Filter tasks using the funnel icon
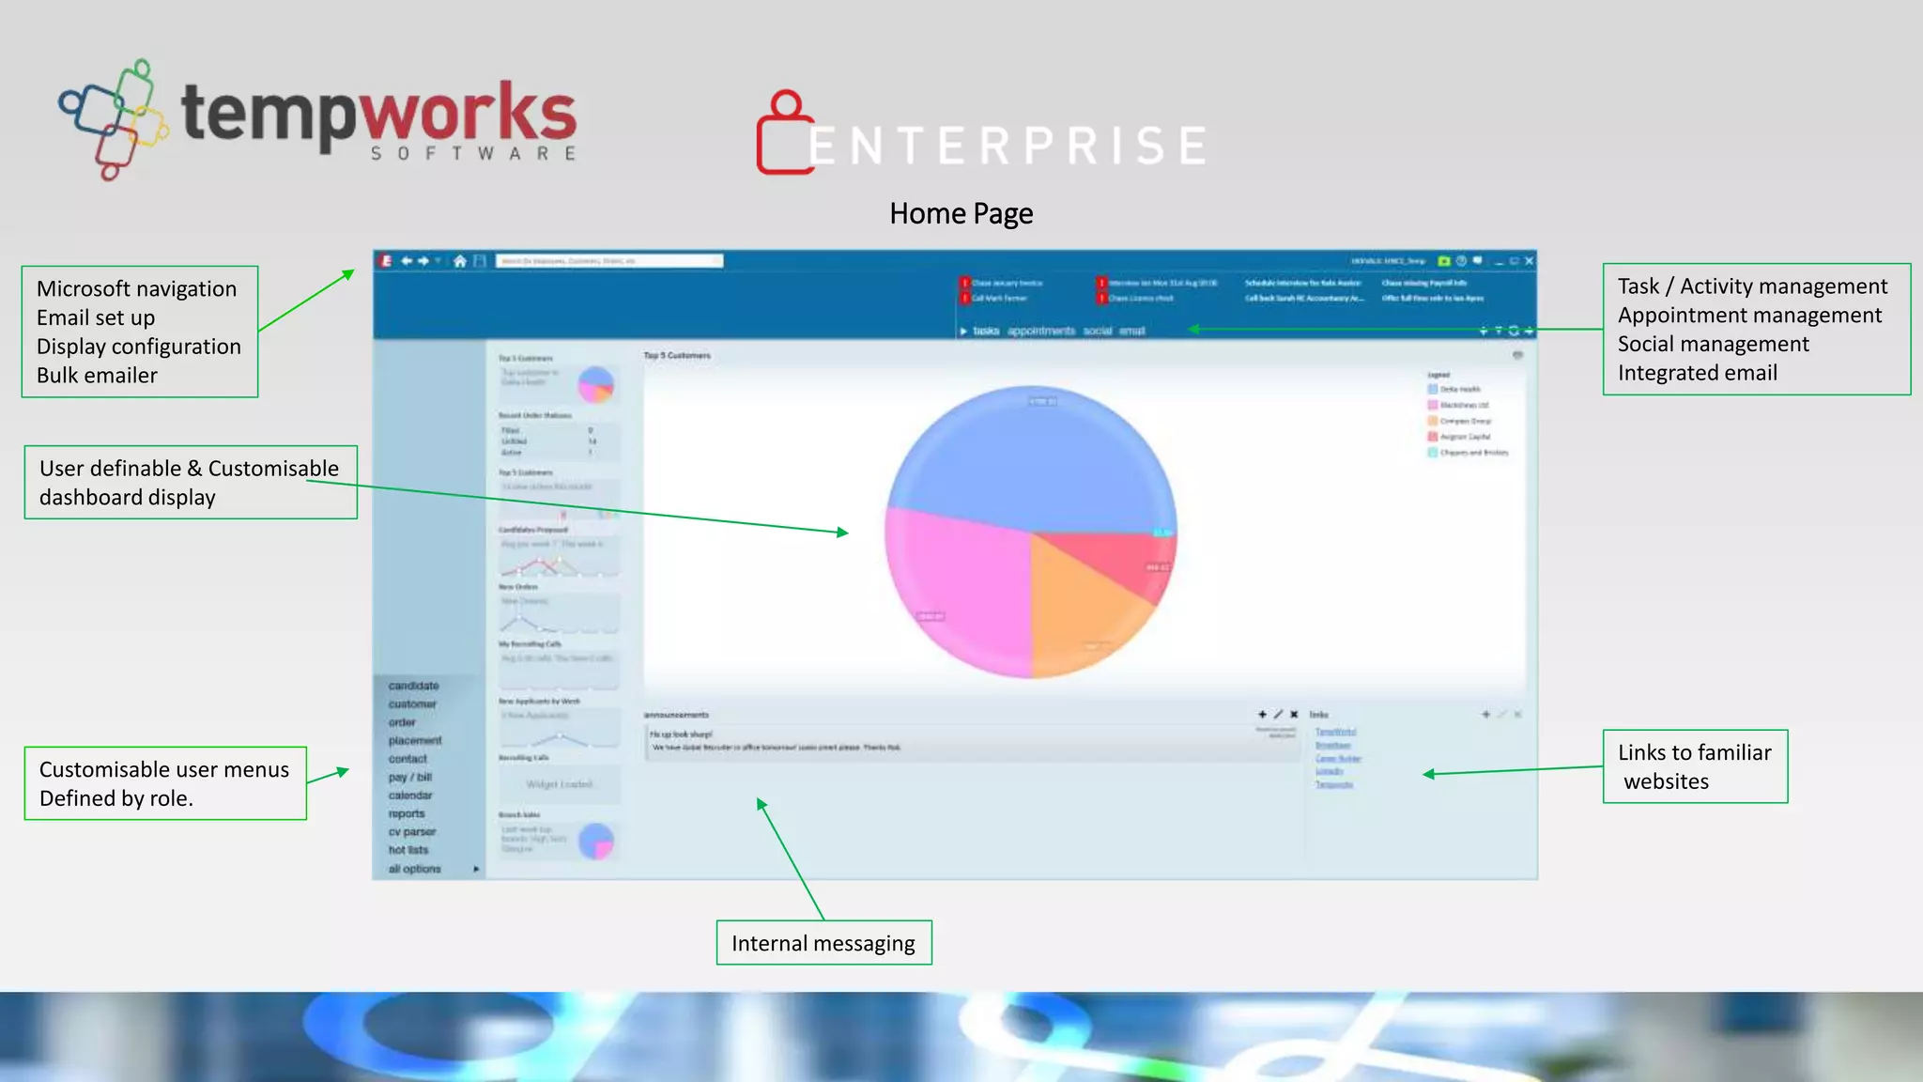1923x1082 pixels. point(1499,331)
